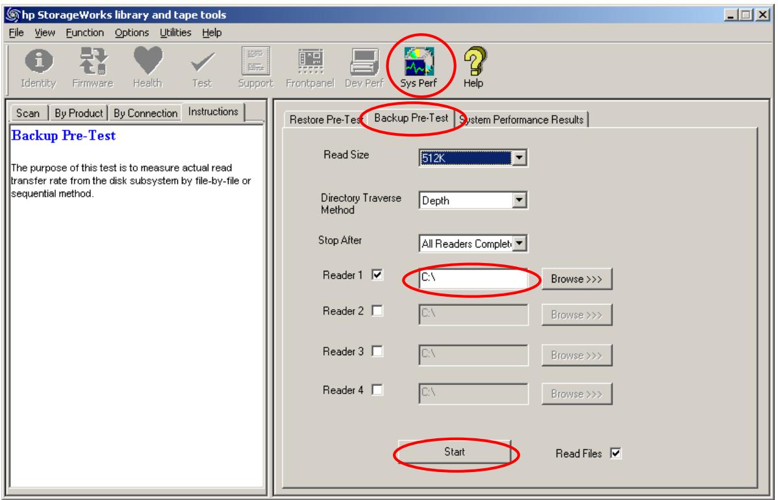Open the Directory Traverse Method dropdown
This screenshot has height=500, width=778.
click(519, 201)
